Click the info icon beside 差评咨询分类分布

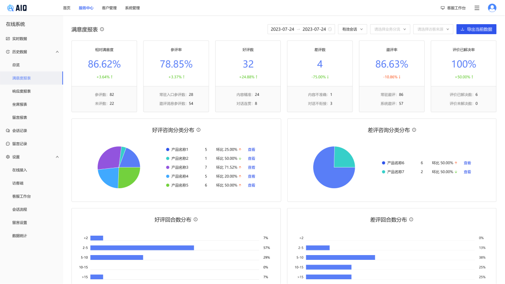coord(414,130)
